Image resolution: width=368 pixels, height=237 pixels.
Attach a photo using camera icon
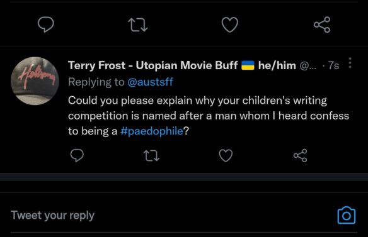[347, 215]
